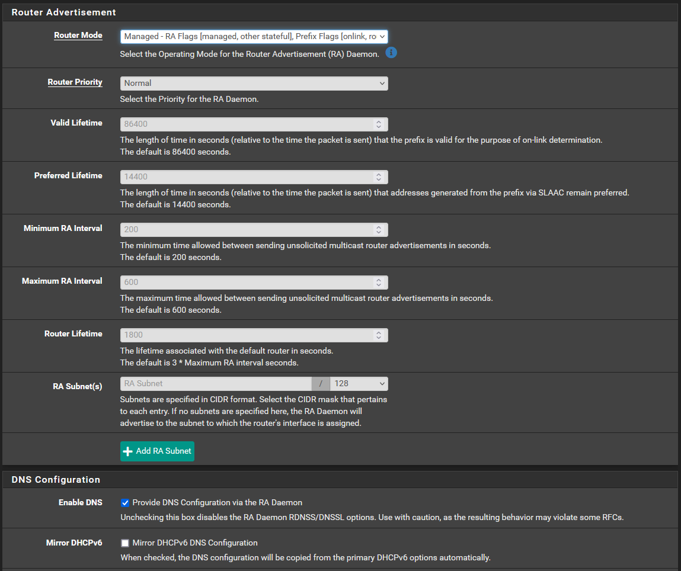Focus the Minimum RA Interval input field
The height and width of the screenshot is (571, 681).
click(x=254, y=230)
